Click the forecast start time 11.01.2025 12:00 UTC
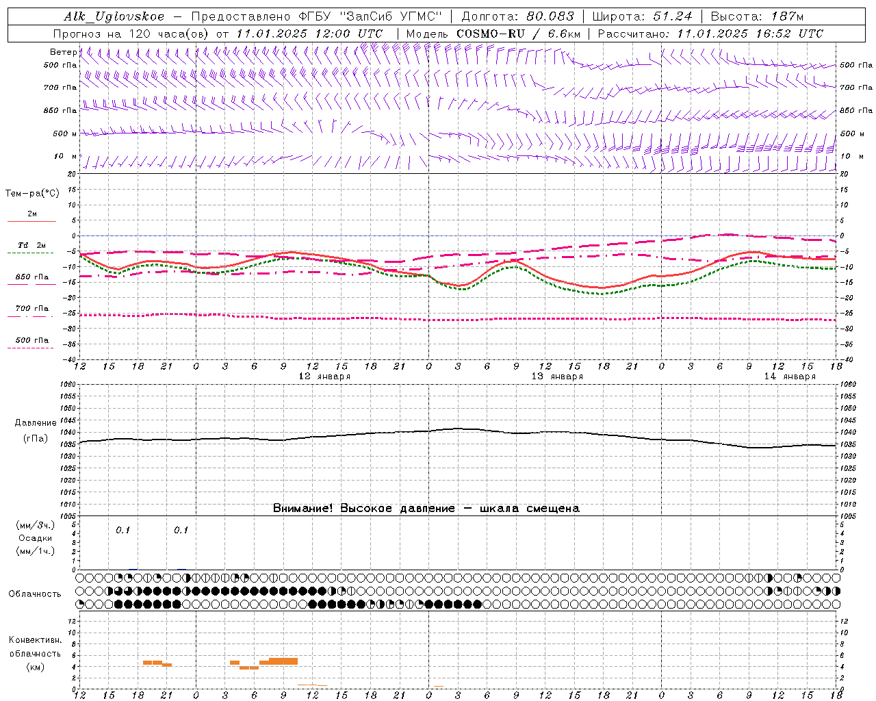Screen dimensions: 876x701 coord(309,34)
